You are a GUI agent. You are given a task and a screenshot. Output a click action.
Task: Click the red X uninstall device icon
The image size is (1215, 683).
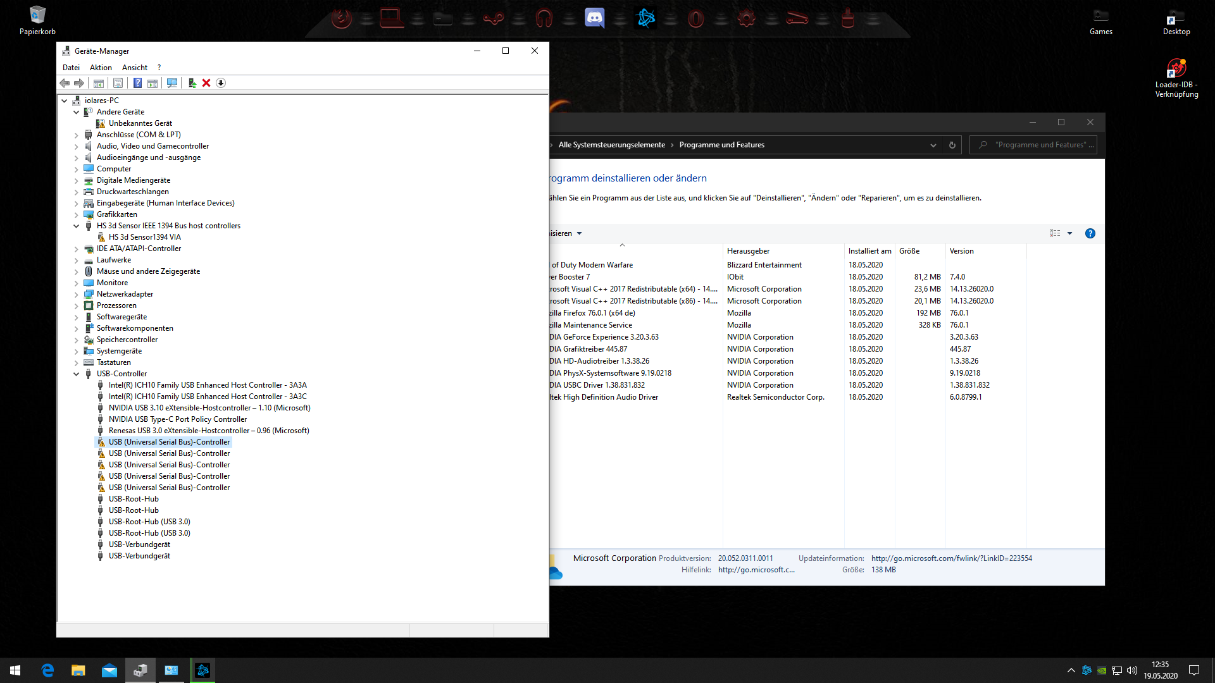[x=206, y=83]
